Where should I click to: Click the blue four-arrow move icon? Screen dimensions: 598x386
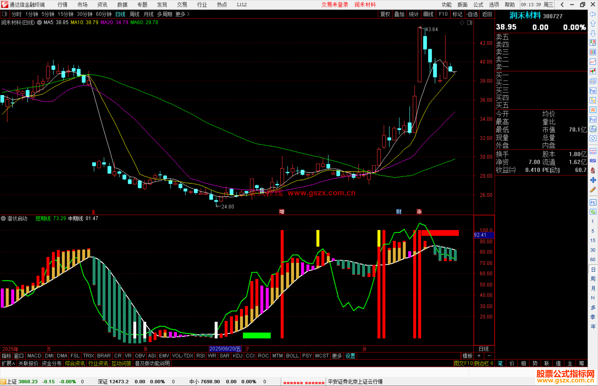point(593,180)
